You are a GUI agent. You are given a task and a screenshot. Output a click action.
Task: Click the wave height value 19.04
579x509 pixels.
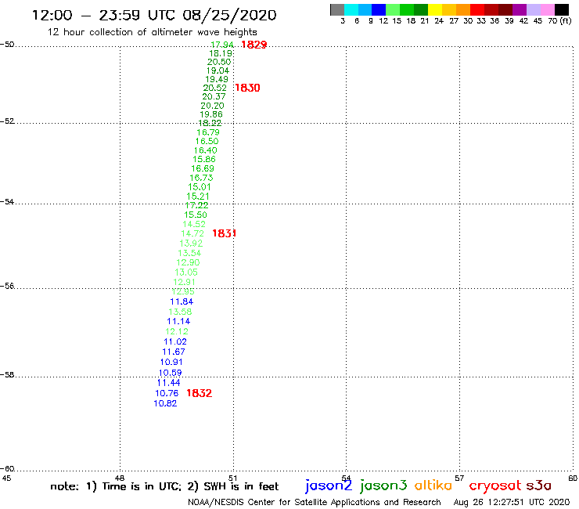[x=218, y=70]
